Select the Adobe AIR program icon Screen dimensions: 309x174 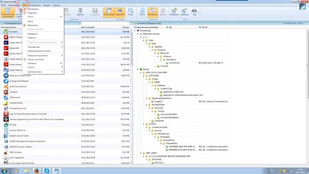pos(6,48)
